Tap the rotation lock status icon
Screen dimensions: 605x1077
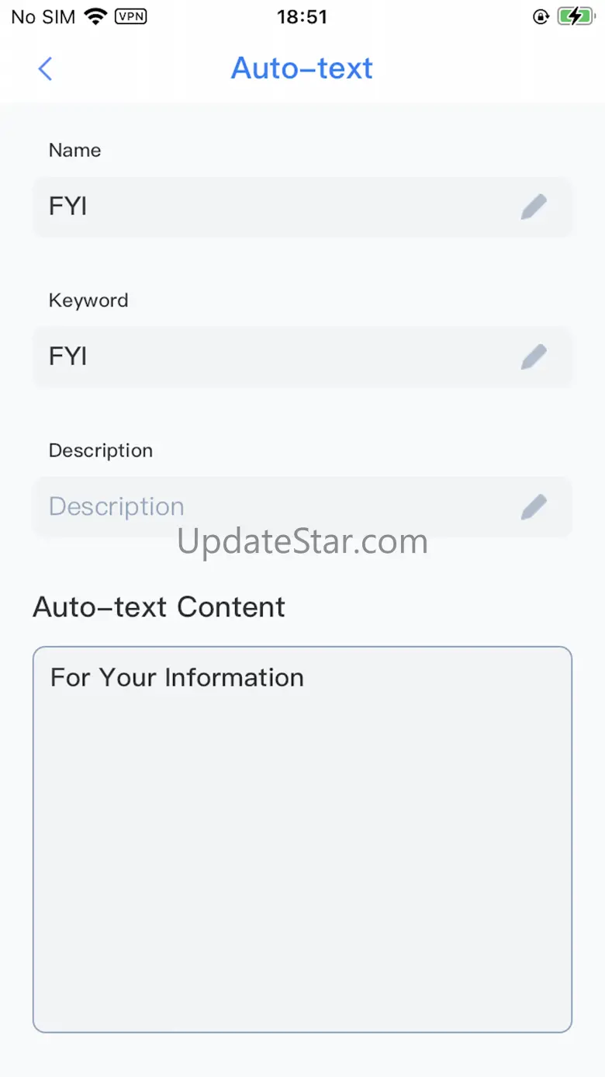(541, 16)
